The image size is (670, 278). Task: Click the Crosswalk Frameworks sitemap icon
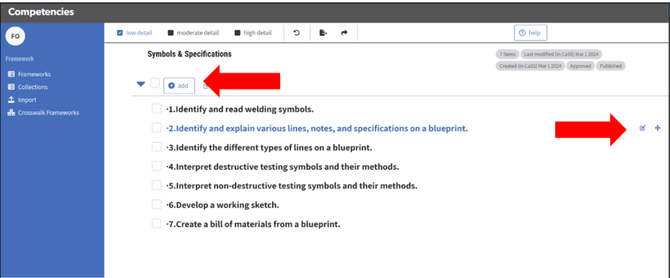(11, 113)
